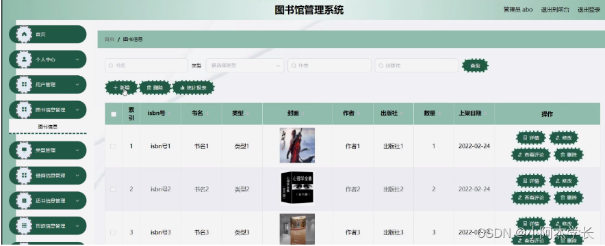605x246 pixels.
Task: Collapse the 图书信息管理 menu chevron
Action: (77, 110)
